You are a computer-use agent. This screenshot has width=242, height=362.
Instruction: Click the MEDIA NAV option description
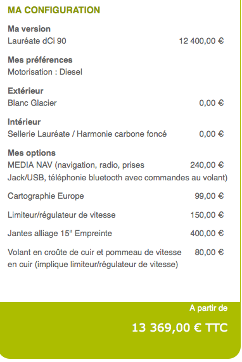pyautogui.click(x=118, y=171)
